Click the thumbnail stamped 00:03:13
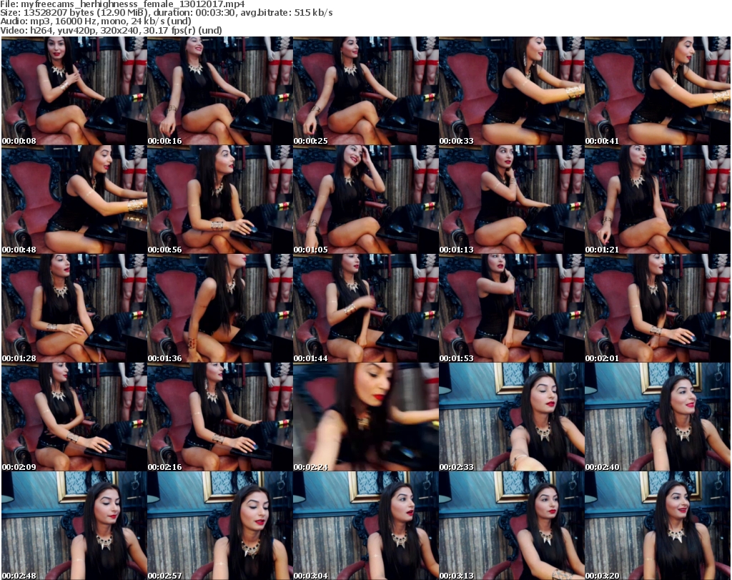 coord(512,526)
